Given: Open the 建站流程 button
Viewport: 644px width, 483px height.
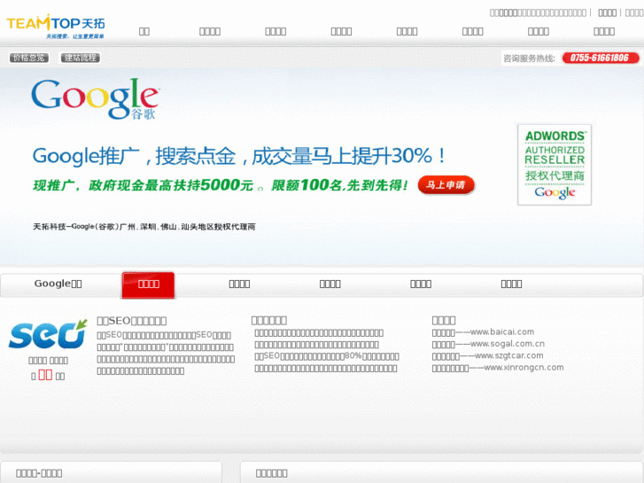Looking at the screenshot, I should click(x=81, y=58).
